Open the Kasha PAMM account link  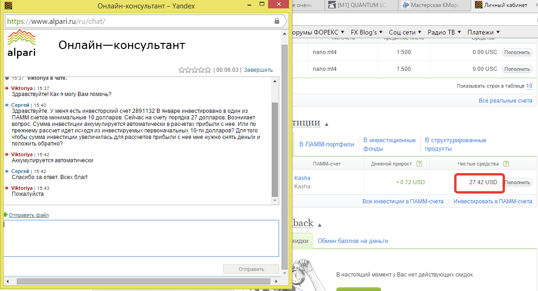click(302, 178)
